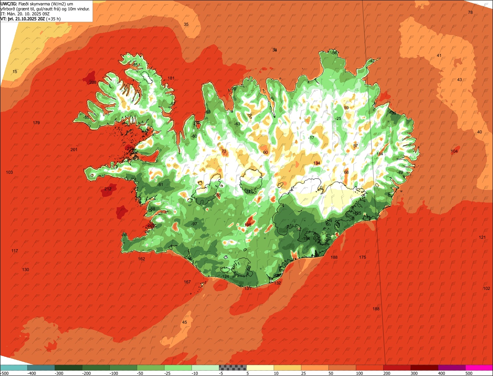This screenshot has width=493, height=376.
Task: Click the value 130 in the southwest sea
Action: (25, 270)
